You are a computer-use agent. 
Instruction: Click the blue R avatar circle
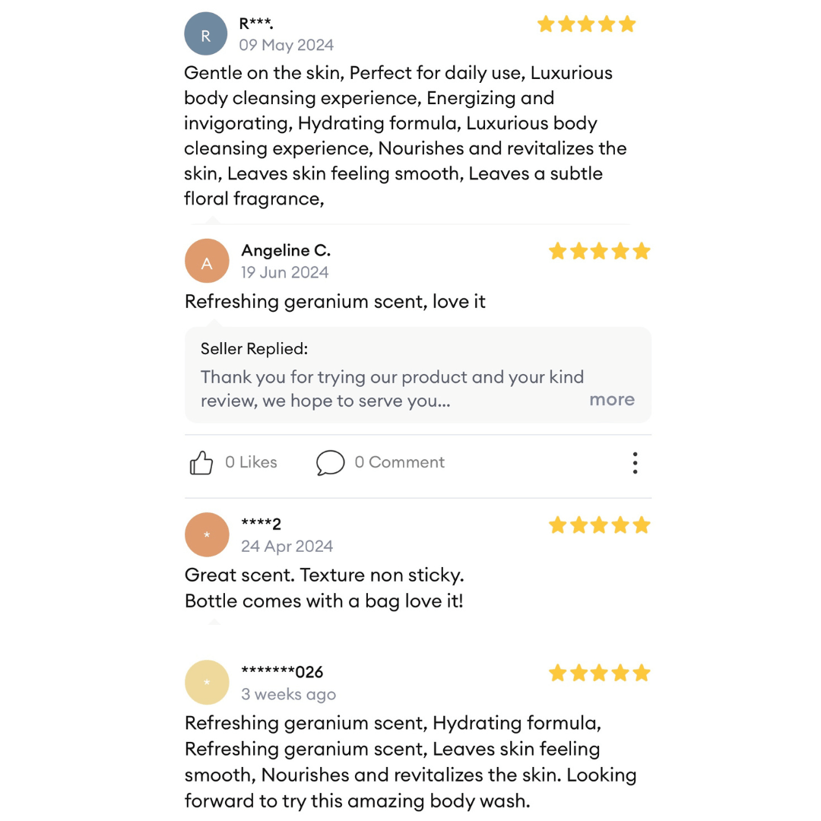(206, 34)
